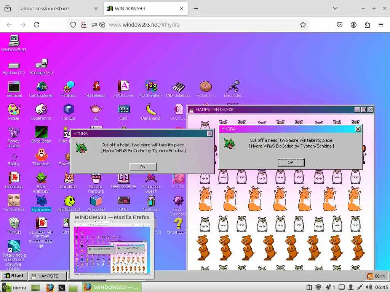
Task: Open the TRASH bin icon
Action: tap(14, 226)
